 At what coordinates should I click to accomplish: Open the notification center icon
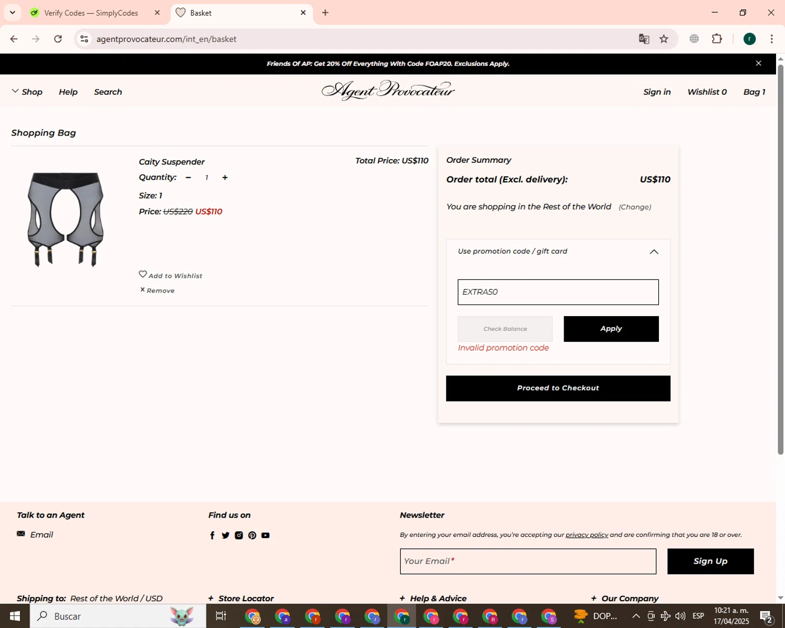click(x=766, y=616)
